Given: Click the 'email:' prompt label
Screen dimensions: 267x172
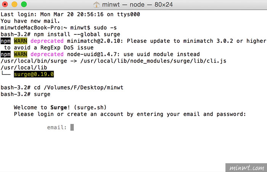Looking at the screenshot, I should tap(57, 127).
